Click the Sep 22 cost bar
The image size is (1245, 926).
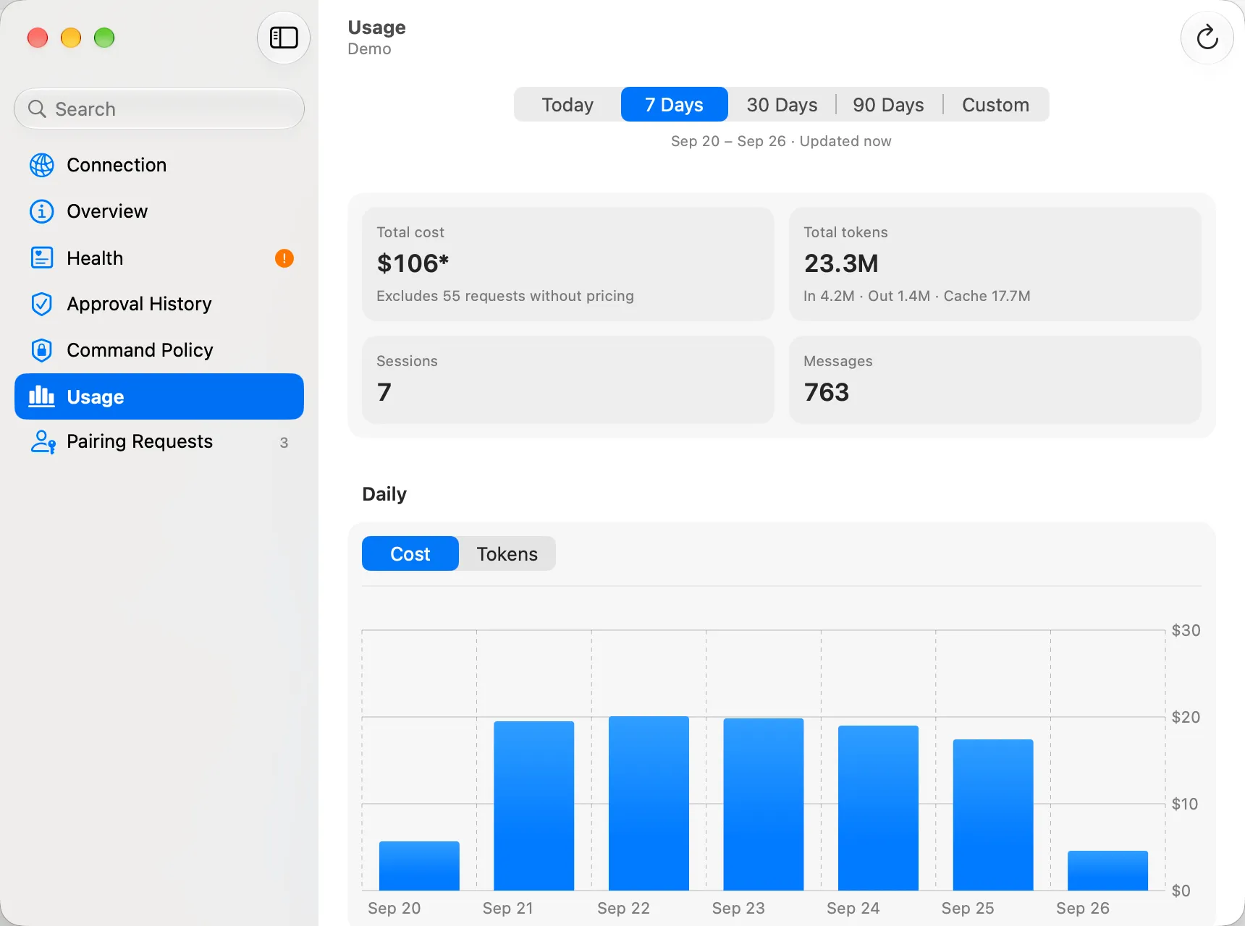tap(649, 804)
